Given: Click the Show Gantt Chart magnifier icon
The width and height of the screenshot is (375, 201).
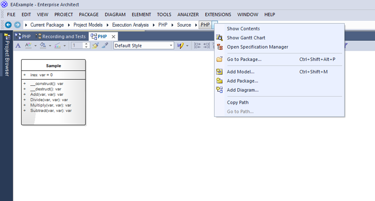Looking at the screenshot, I should tap(220, 38).
